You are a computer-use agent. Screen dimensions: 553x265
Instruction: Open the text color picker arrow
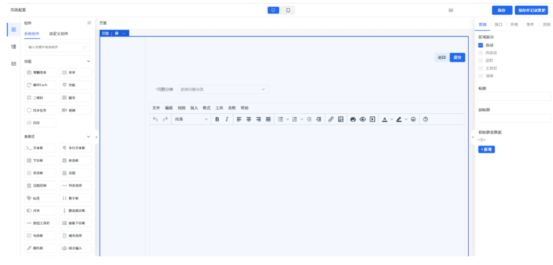[392, 119]
